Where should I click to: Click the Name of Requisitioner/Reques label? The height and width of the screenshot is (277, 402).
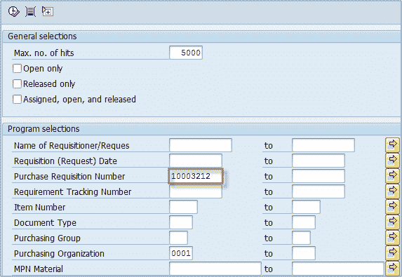[x=72, y=146]
